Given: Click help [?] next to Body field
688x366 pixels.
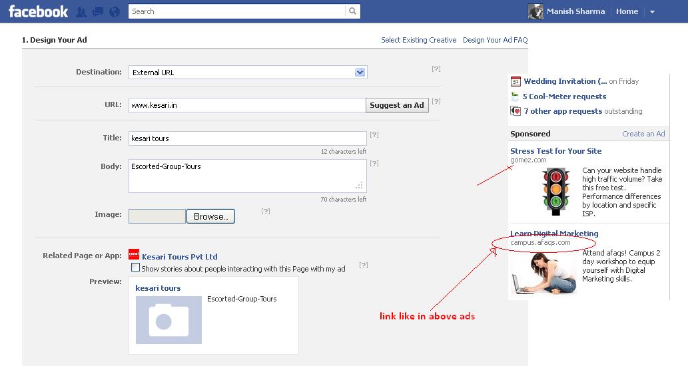Looking at the screenshot, I should (x=374, y=163).
